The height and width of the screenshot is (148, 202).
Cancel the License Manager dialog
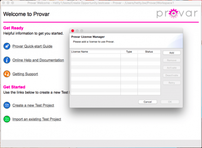coord(148,102)
